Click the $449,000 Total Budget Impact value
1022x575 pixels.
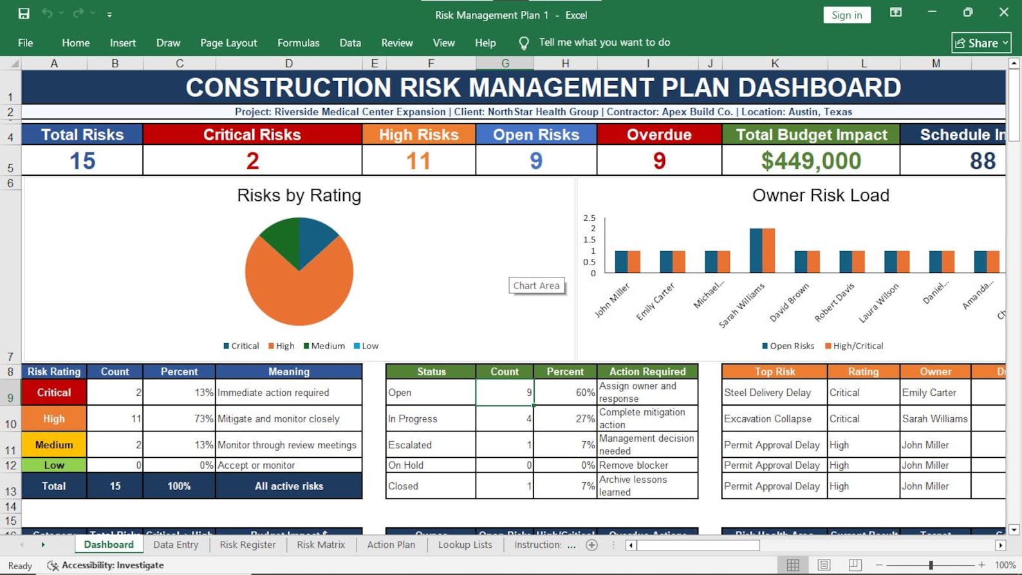(811, 161)
